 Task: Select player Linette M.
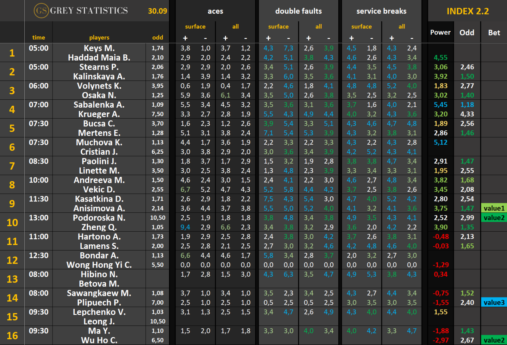click(x=99, y=171)
